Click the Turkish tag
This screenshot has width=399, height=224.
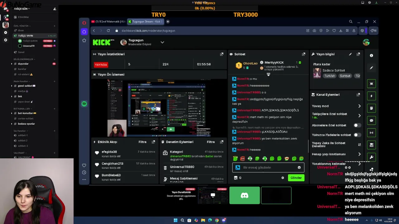click(329, 76)
